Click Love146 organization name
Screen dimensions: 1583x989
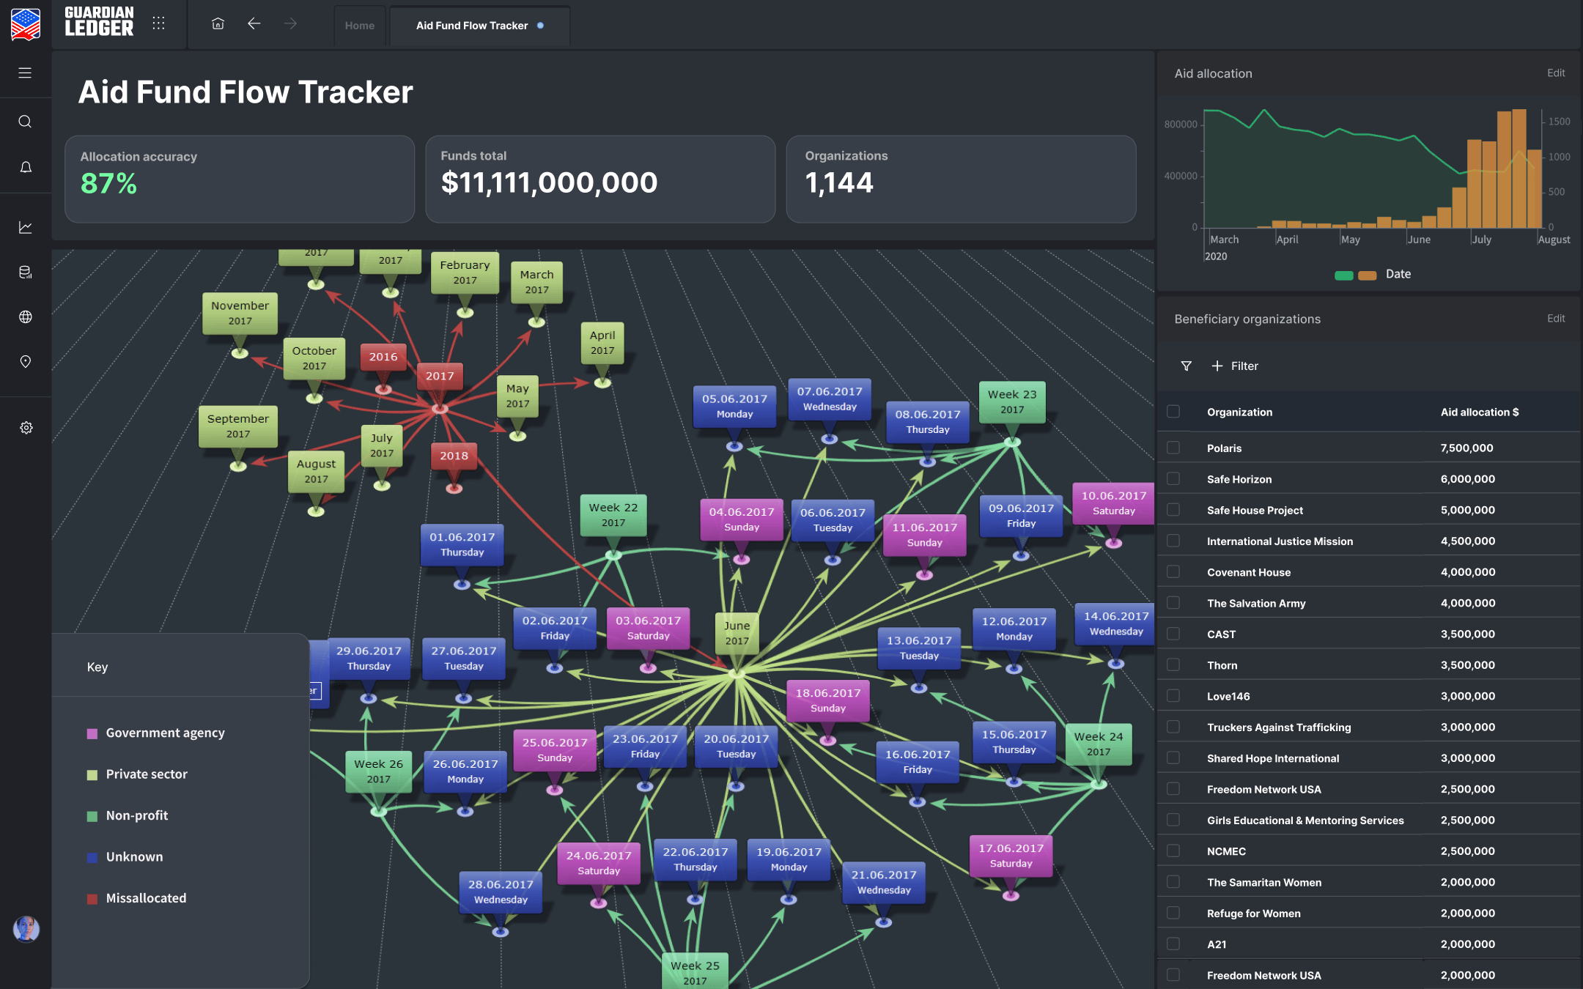point(1228,696)
